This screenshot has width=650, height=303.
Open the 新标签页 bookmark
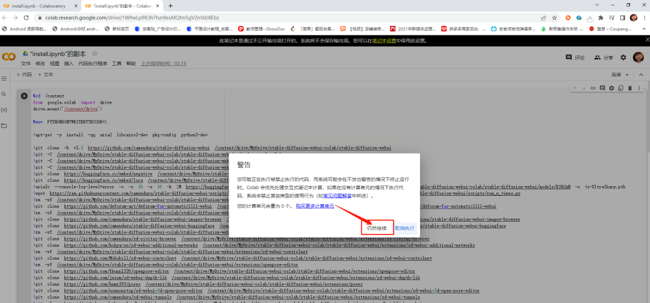click(117, 29)
